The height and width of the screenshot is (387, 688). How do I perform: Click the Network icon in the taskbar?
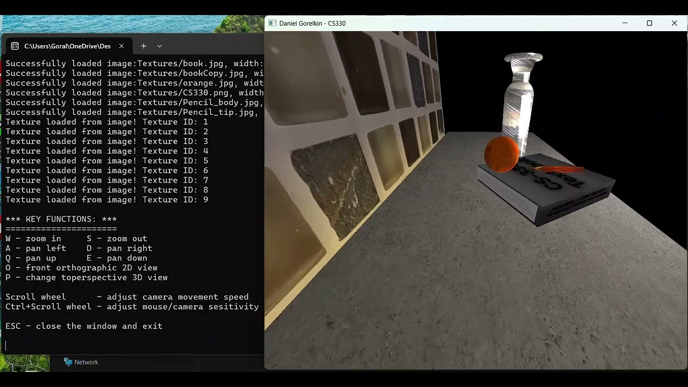click(68, 362)
